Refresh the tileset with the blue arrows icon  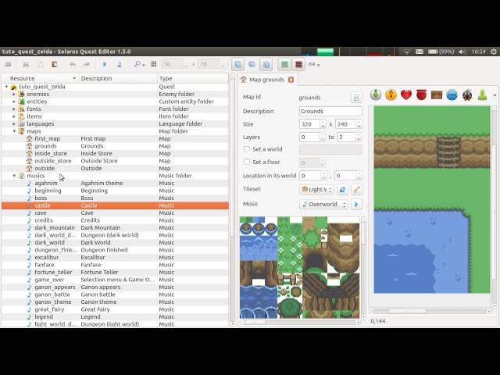click(x=342, y=190)
